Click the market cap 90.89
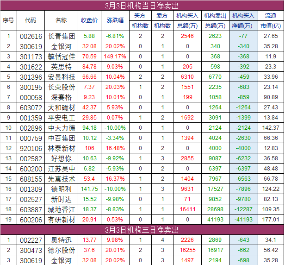This screenshot has height=265, width=285. tap(271, 97)
